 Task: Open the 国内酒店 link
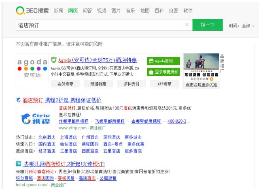[x=47, y=144]
